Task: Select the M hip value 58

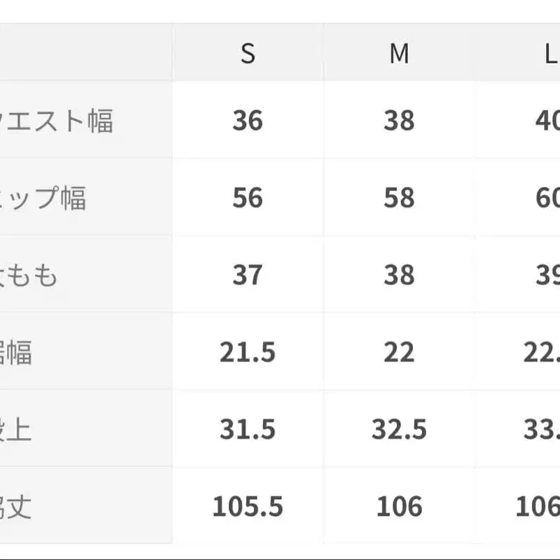Action: 399,198
